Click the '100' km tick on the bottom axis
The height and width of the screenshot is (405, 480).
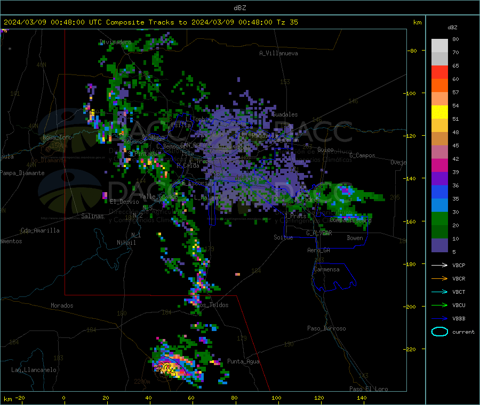click(276, 398)
